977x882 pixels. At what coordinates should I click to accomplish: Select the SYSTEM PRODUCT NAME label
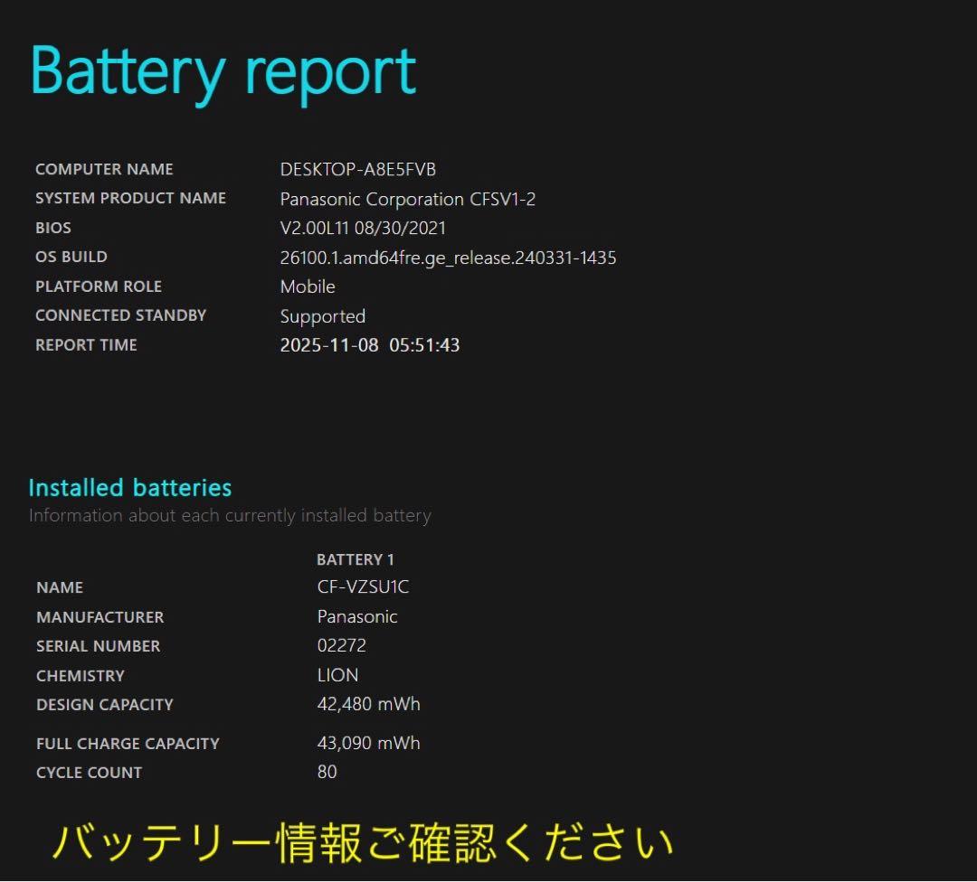pos(130,198)
